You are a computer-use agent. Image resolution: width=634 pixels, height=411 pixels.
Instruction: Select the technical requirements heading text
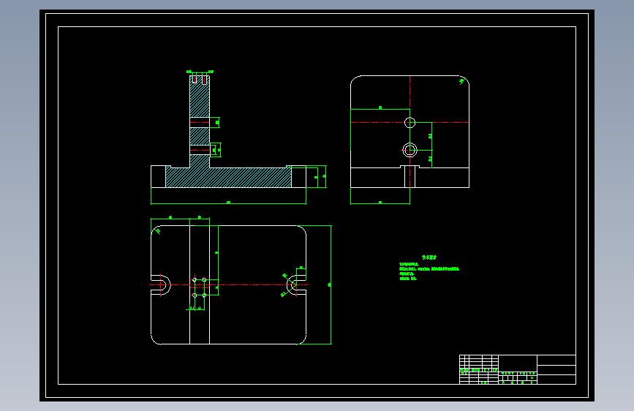click(429, 257)
